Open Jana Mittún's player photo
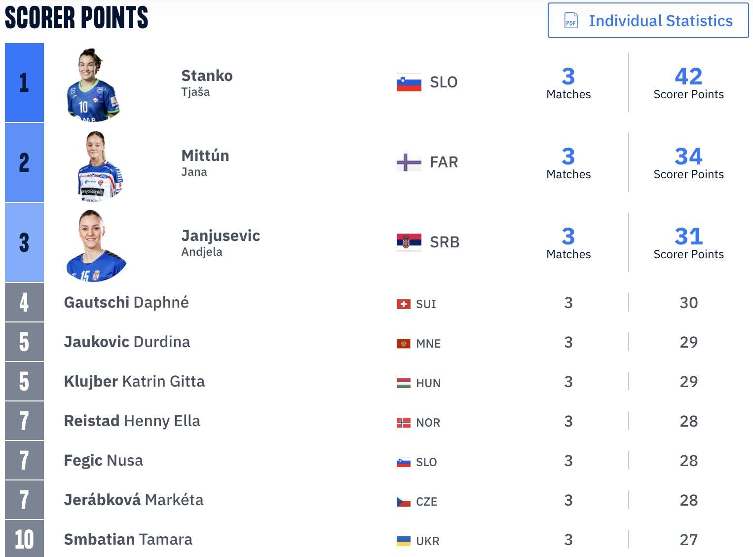Screen dimensions: 753x557 tap(99, 165)
